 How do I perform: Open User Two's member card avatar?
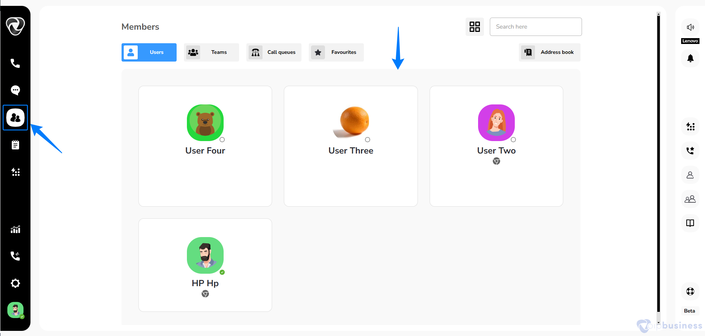click(496, 123)
